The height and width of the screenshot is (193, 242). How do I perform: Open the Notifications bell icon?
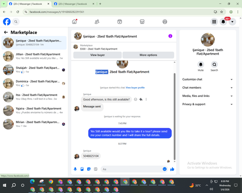[223, 22]
